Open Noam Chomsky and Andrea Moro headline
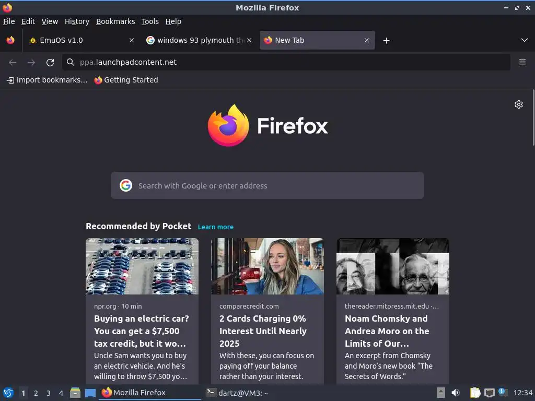This screenshot has width=535, height=401. (x=387, y=331)
